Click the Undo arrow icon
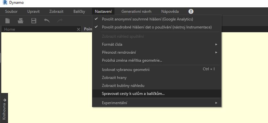 point(47,21)
